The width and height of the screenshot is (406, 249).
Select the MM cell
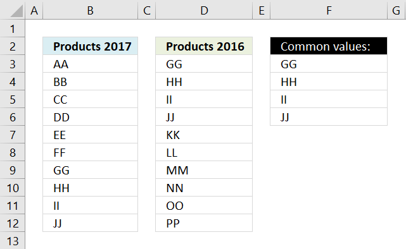pyautogui.click(x=204, y=170)
